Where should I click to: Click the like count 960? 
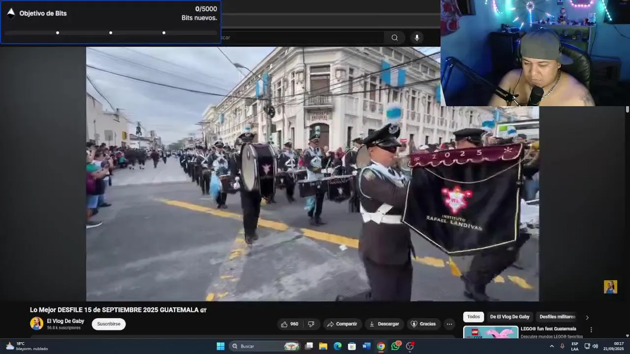click(x=294, y=324)
